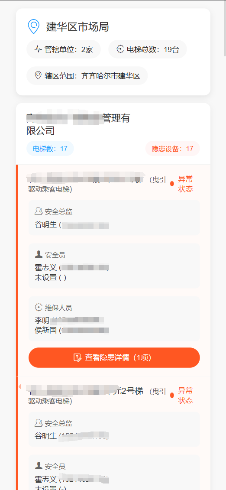This screenshot has width=226, height=490.
Task: Click the orange status dot of second elevator
Action: tap(172, 395)
